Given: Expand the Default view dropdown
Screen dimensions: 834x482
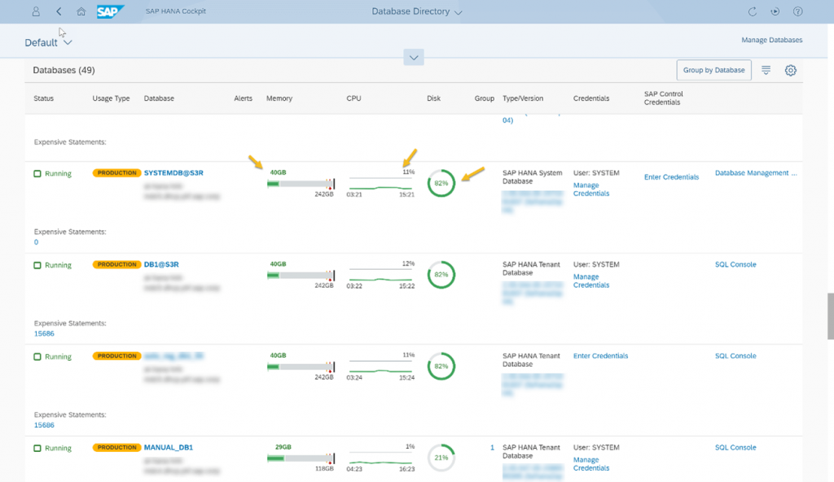Looking at the screenshot, I should (48, 42).
